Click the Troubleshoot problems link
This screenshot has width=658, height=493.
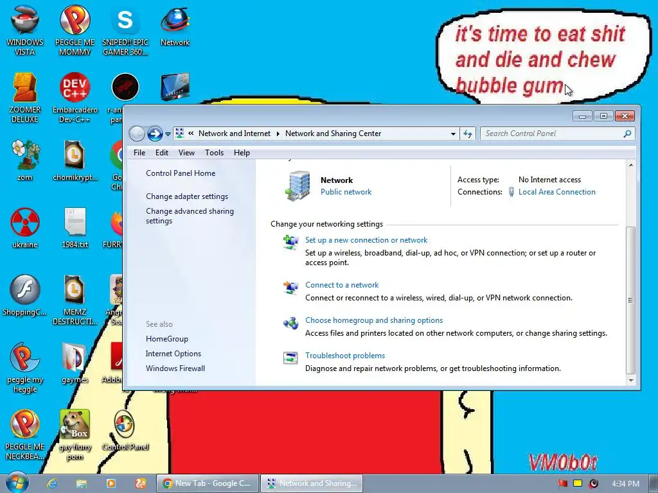click(345, 356)
